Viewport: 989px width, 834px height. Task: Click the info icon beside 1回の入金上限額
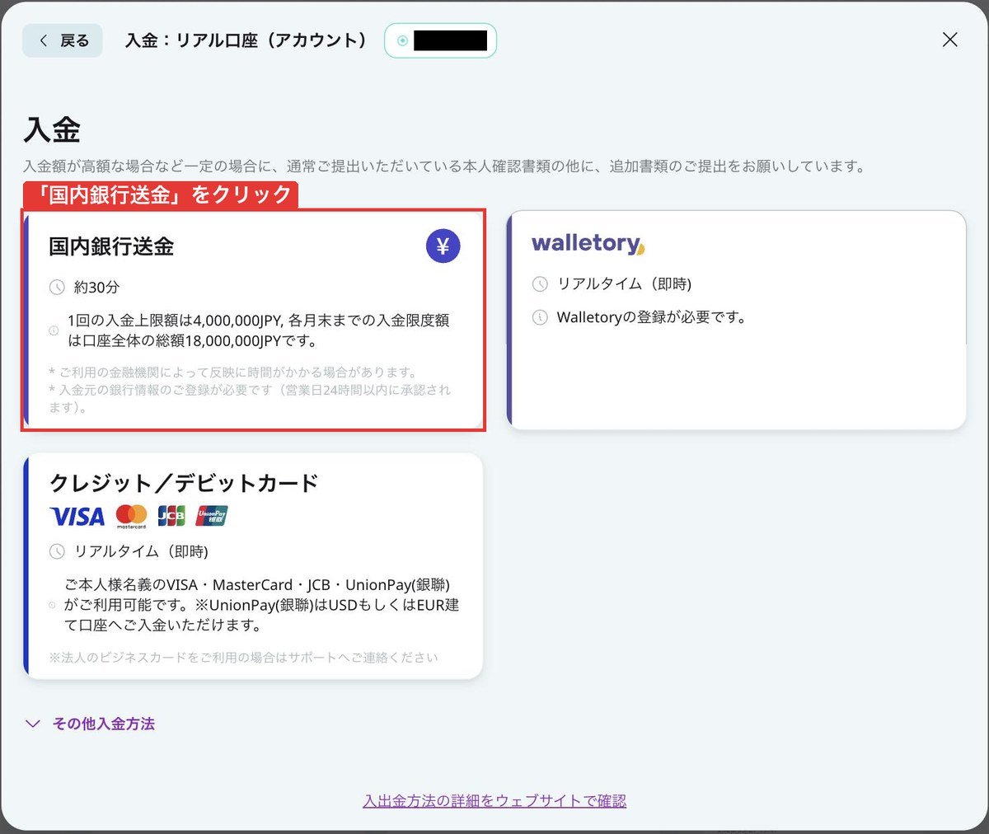tap(54, 330)
